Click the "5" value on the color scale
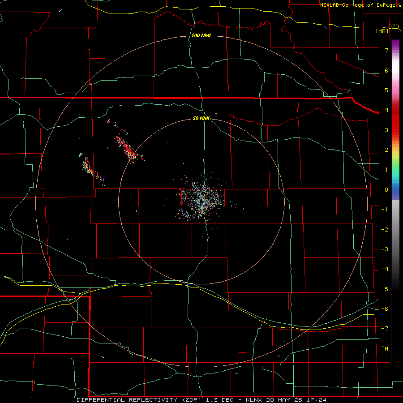 click(x=386, y=90)
